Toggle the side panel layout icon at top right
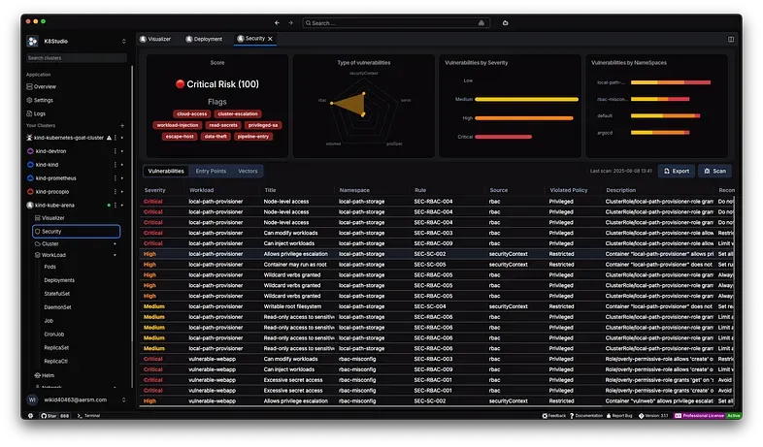The height and width of the screenshot is (447, 763). 730,39
